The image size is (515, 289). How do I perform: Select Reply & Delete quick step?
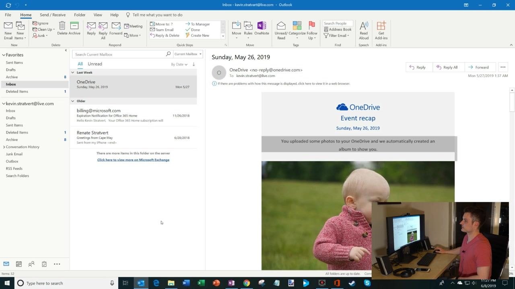[165, 35]
